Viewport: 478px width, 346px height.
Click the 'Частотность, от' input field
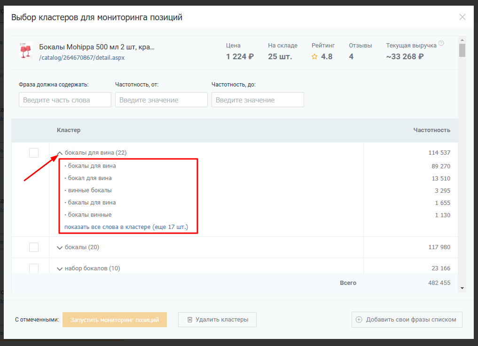(161, 100)
